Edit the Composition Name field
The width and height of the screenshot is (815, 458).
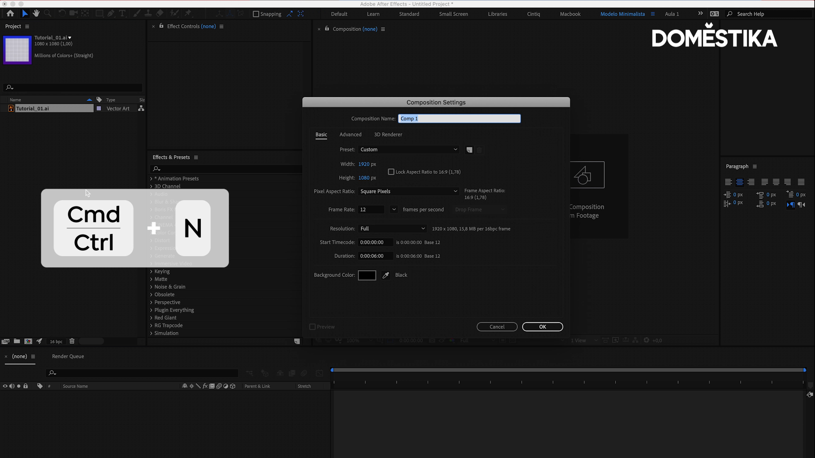click(x=459, y=119)
